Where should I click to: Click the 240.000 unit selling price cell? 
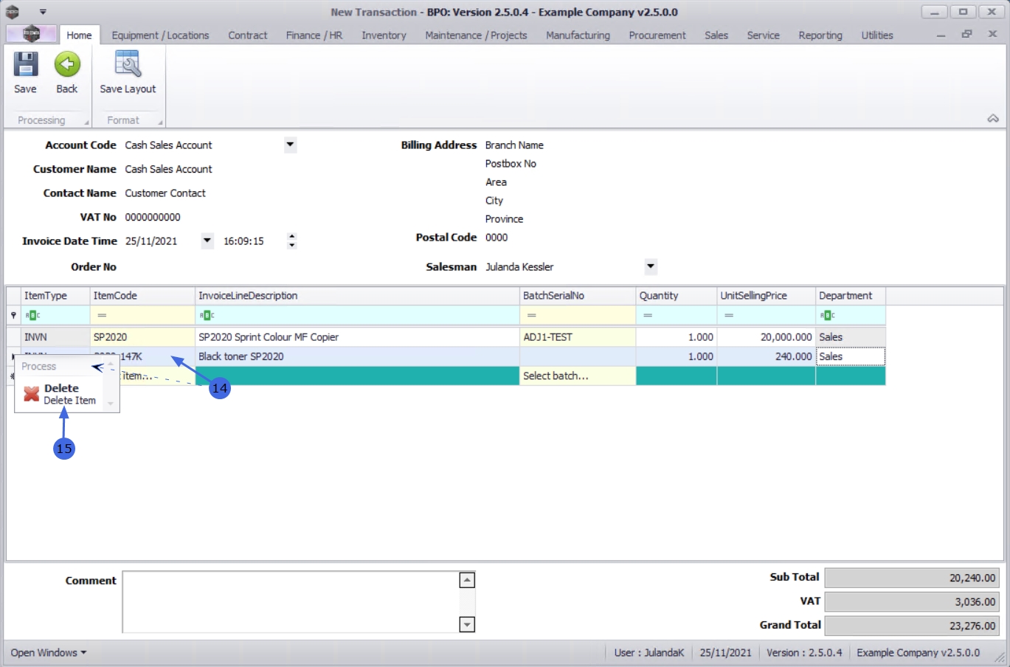coord(767,356)
